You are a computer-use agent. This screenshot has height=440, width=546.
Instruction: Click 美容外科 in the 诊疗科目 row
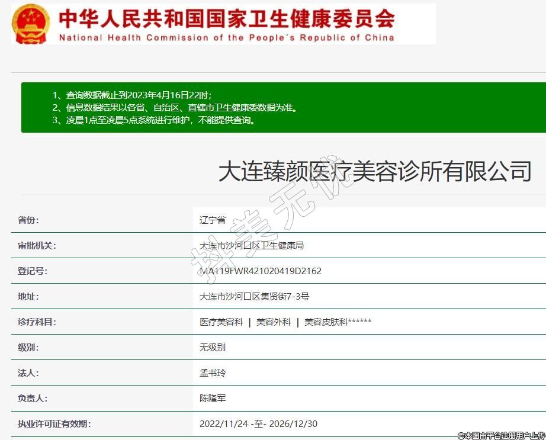click(274, 322)
